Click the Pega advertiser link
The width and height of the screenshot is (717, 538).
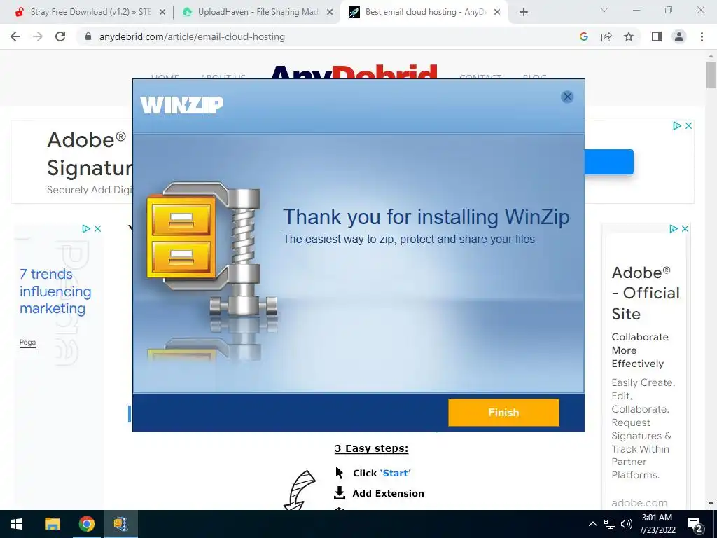coord(27,342)
